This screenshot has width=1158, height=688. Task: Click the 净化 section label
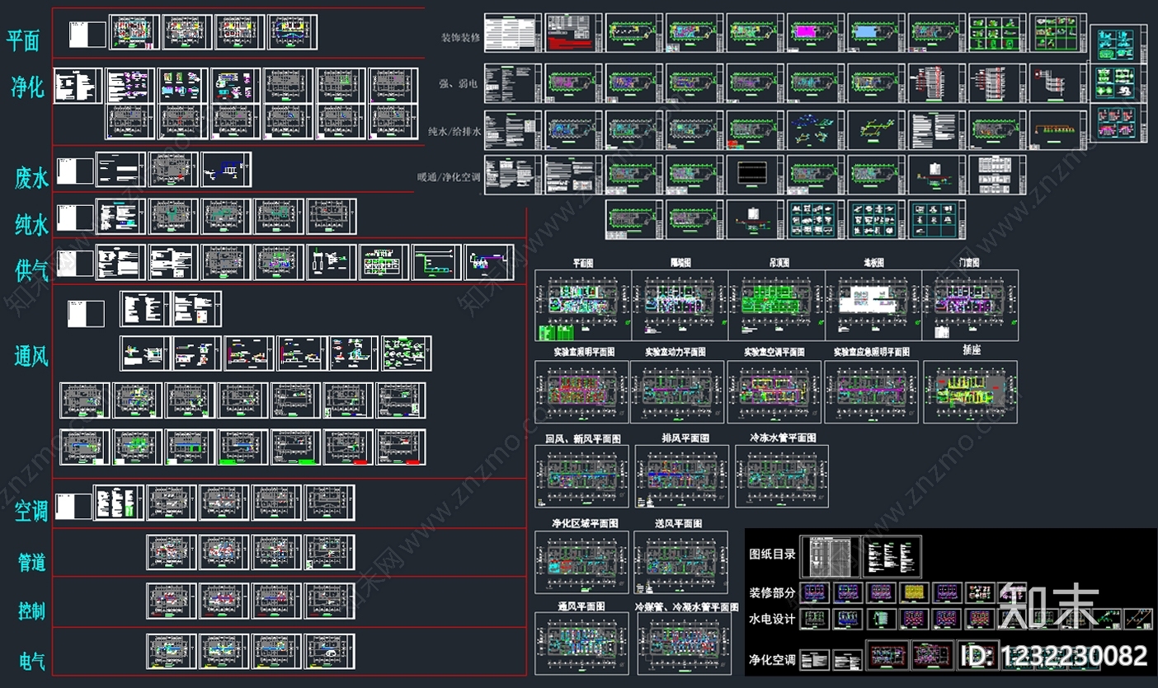pos(27,87)
